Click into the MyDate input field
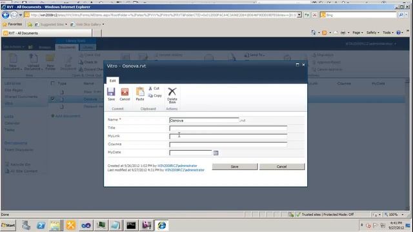 (x=190, y=153)
